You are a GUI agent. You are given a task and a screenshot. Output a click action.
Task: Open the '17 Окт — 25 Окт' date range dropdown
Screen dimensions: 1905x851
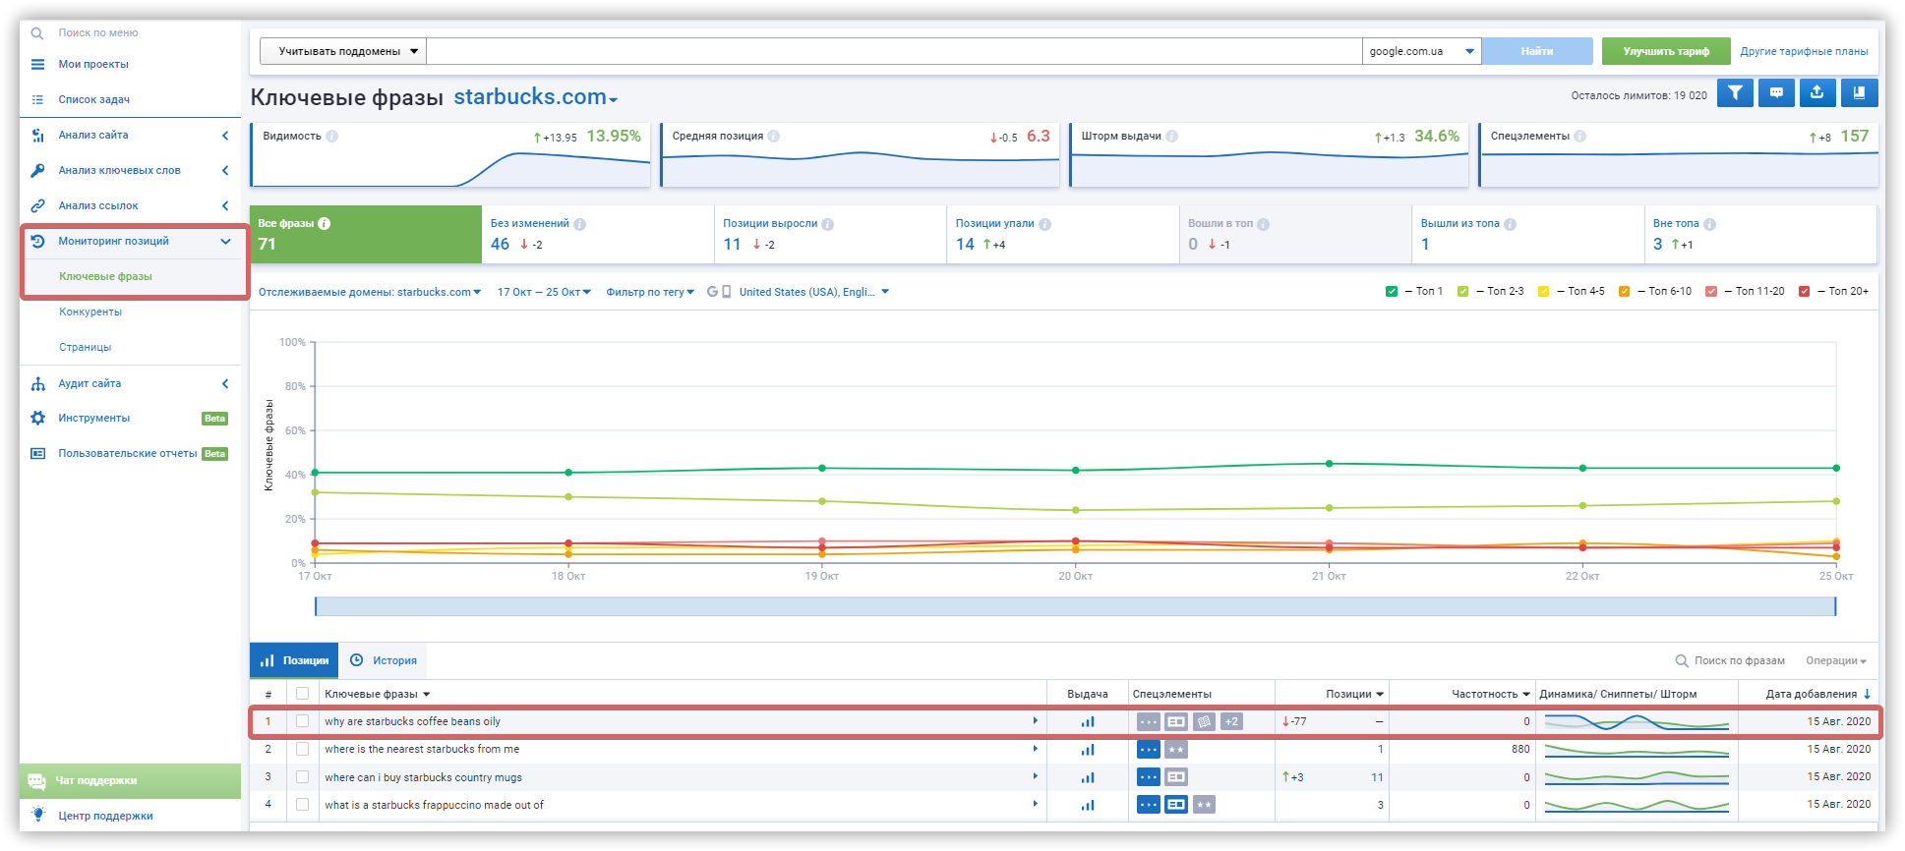tap(544, 292)
